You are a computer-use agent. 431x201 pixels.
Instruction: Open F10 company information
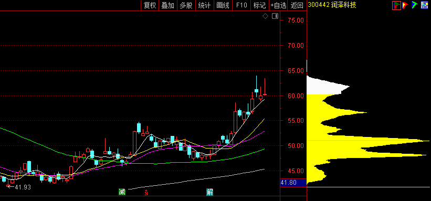click(x=241, y=5)
